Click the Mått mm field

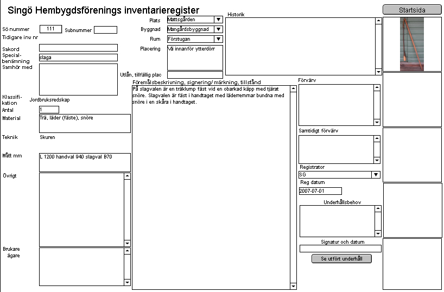click(85, 163)
